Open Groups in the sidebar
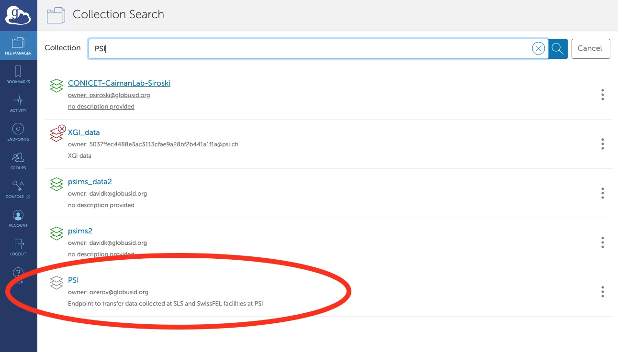 click(18, 161)
